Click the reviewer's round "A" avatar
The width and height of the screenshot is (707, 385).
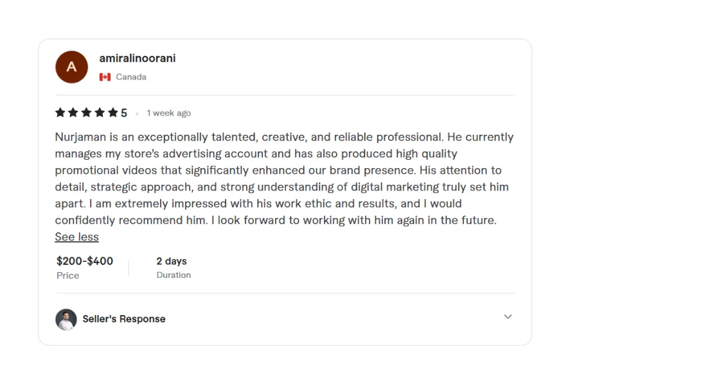click(71, 67)
